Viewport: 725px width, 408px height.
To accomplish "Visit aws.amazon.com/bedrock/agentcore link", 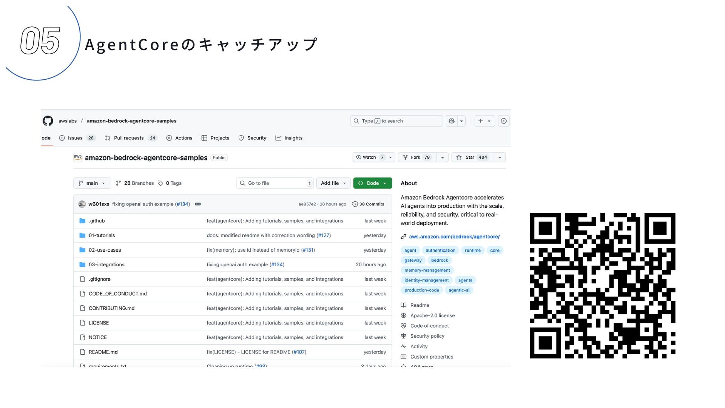I will click(454, 236).
